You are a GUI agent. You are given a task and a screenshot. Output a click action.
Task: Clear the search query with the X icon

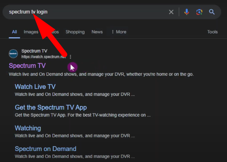click(x=171, y=12)
